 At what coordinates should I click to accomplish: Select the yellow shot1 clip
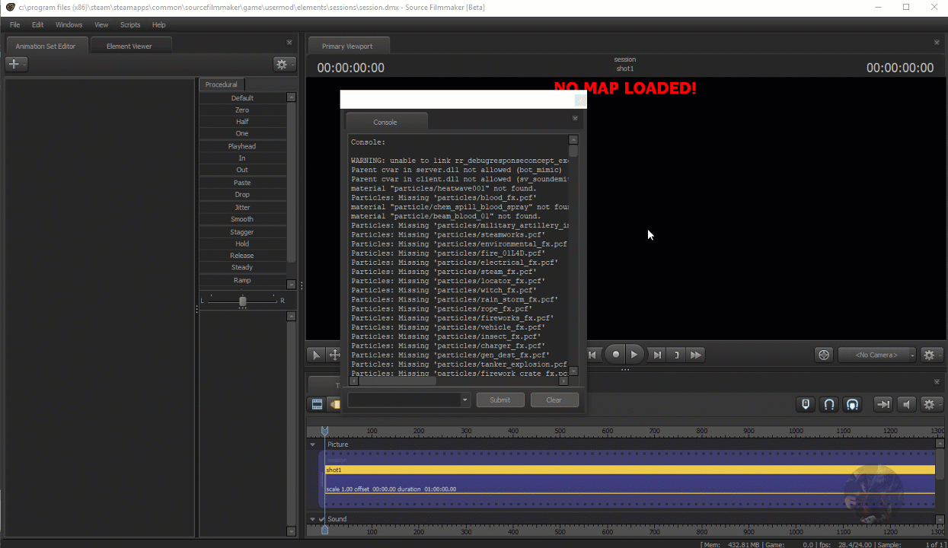pos(630,470)
